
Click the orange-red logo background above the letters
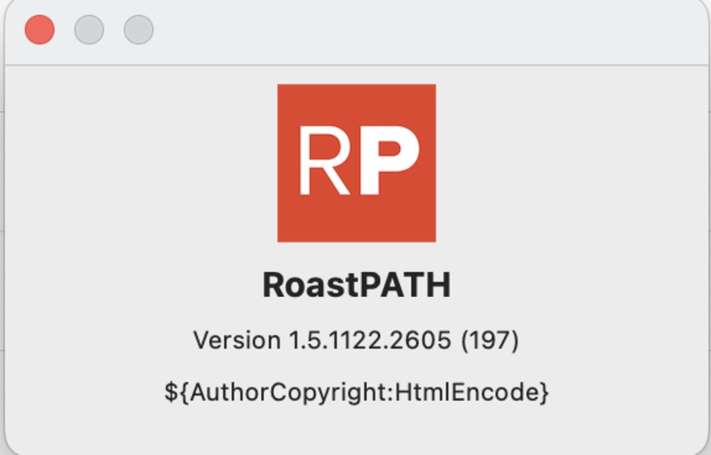[x=356, y=102]
